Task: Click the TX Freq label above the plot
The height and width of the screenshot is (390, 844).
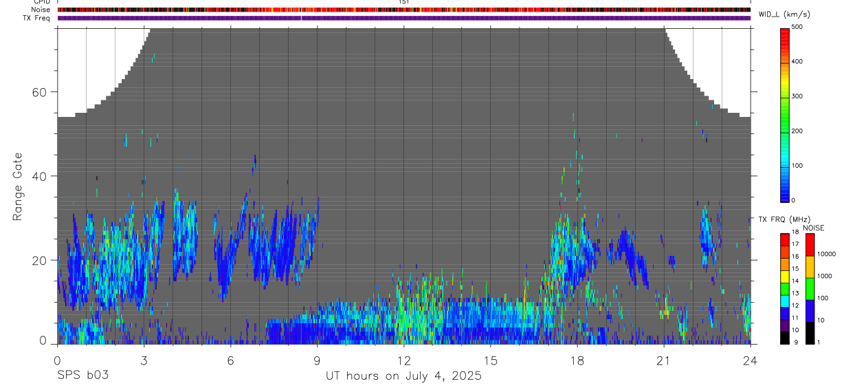Action: coord(37,18)
